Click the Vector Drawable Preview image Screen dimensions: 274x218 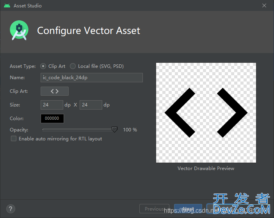pos(206,113)
